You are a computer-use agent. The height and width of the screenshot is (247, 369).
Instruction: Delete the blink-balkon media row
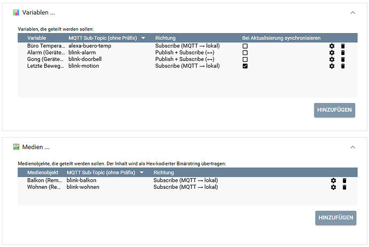coord(344,180)
